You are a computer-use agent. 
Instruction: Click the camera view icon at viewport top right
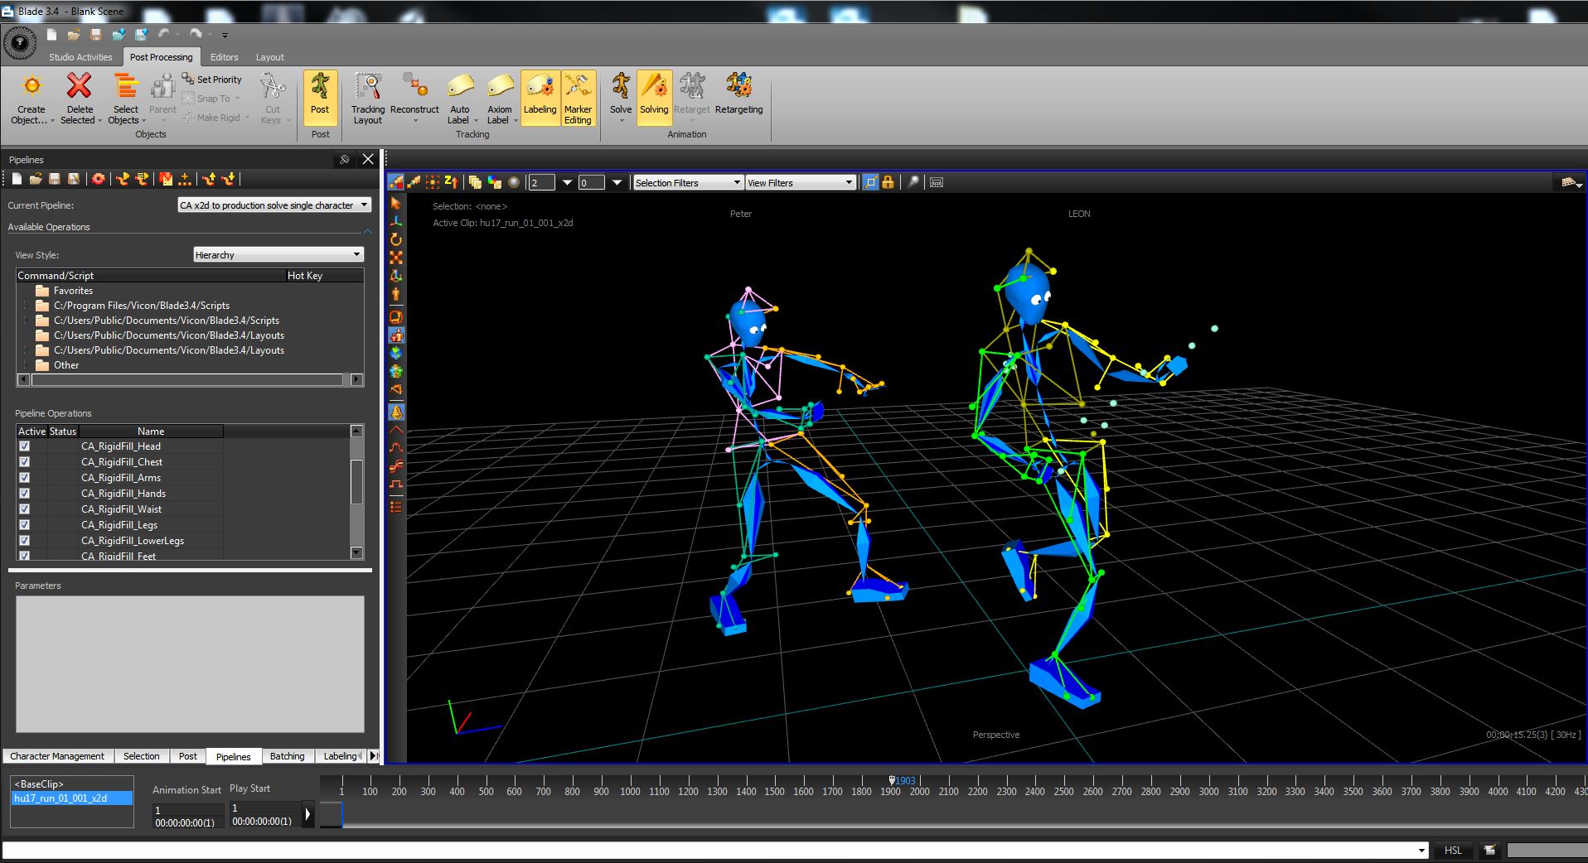(1571, 182)
